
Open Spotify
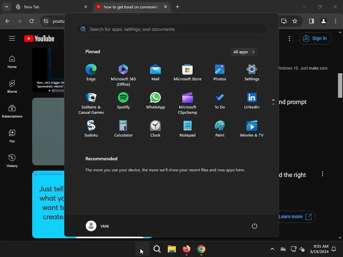click(123, 101)
